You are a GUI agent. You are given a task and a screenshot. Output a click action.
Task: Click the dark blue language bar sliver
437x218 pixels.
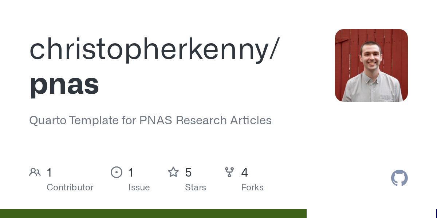click(436, 214)
